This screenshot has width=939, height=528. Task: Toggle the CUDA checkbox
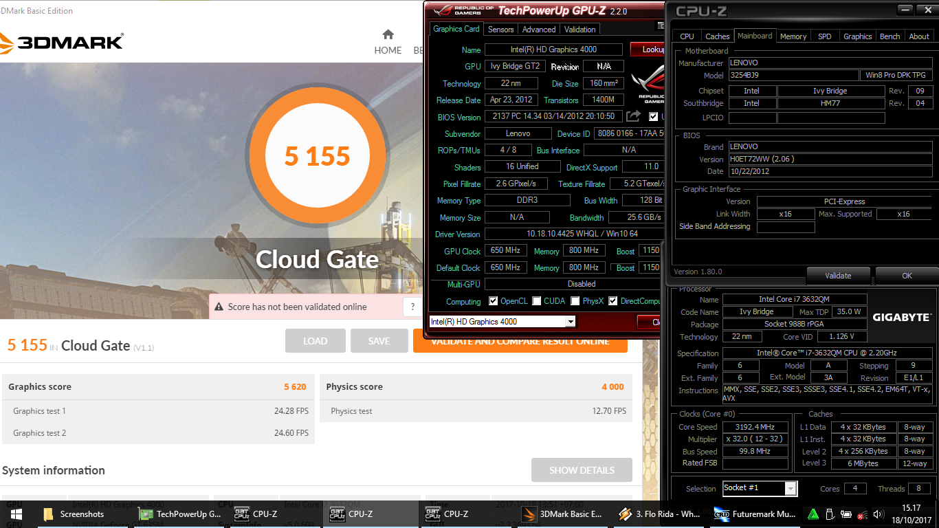click(x=535, y=301)
